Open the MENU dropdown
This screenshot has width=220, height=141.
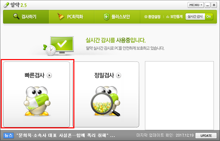(195, 5)
